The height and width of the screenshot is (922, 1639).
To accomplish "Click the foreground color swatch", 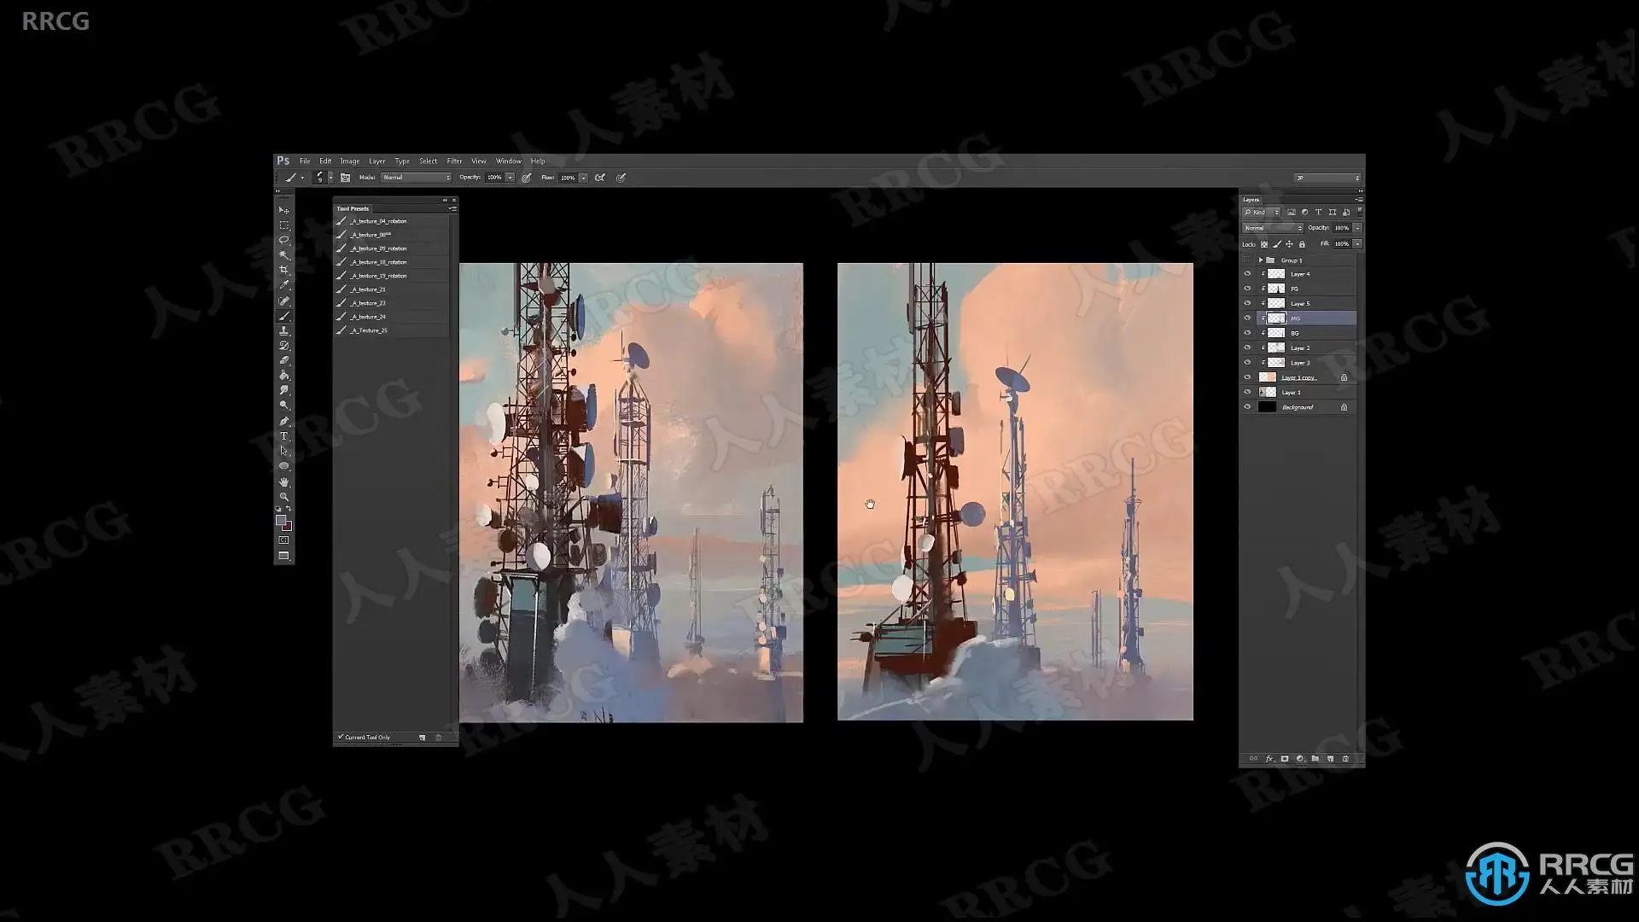I will coord(281,520).
